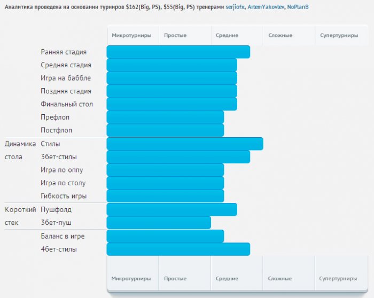Click top column header Сложные
Viewport: 374px width, 298px height.
coord(280,35)
